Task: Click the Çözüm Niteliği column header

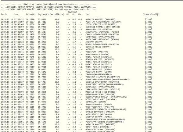Action: pos(151,14)
